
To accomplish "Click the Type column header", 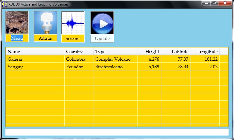I will click(x=116, y=52).
